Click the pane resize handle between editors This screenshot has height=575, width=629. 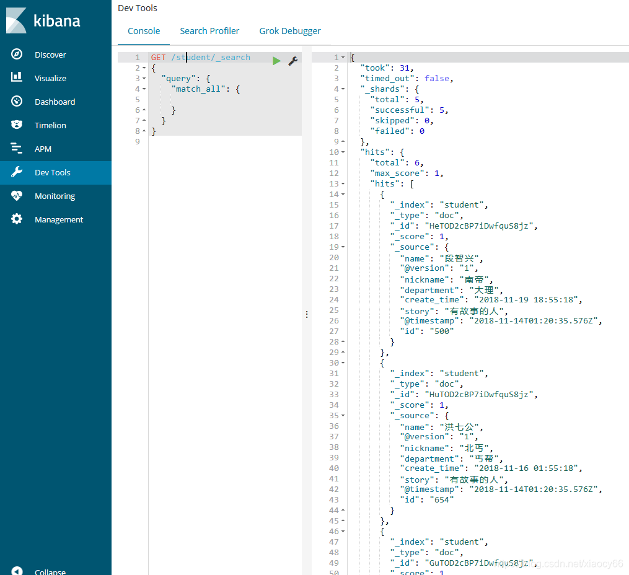coord(306,315)
